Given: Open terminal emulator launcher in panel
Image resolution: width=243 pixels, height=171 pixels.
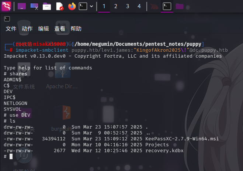Looking at the screenshot, I should (x=83, y=6).
